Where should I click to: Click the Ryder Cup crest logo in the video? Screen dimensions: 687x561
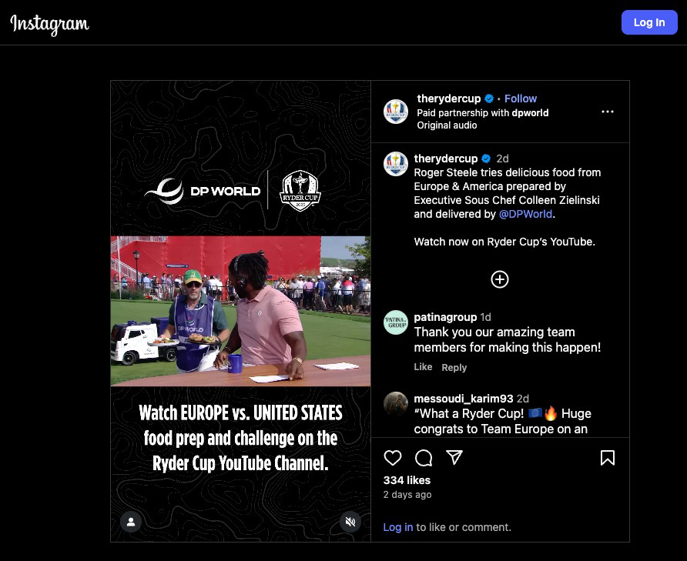click(x=300, y=191)
